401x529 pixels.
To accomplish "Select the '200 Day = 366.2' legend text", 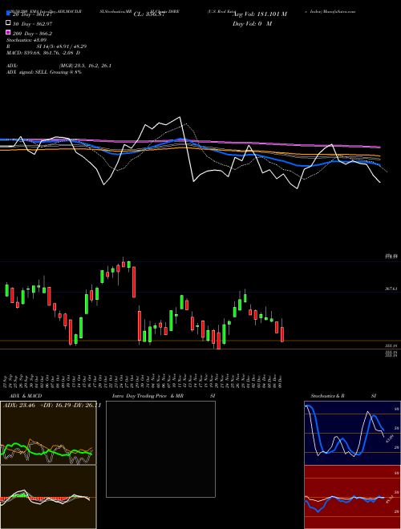I will coord(33,34).
